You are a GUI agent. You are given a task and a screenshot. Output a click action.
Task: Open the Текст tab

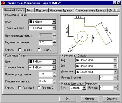30,11
